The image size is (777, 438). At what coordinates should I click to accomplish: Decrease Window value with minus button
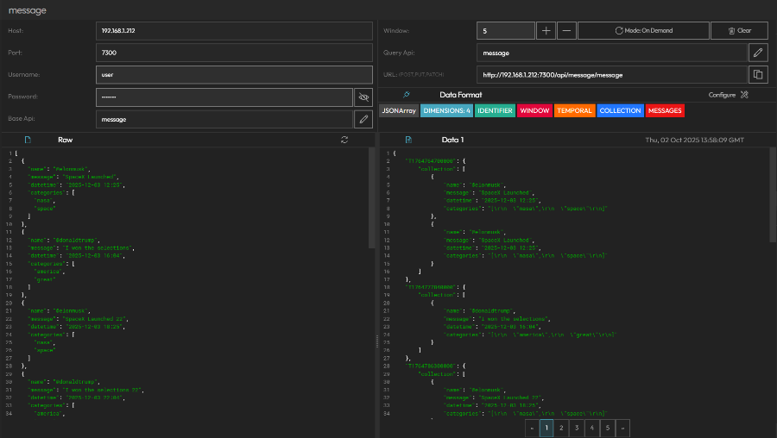566,30
